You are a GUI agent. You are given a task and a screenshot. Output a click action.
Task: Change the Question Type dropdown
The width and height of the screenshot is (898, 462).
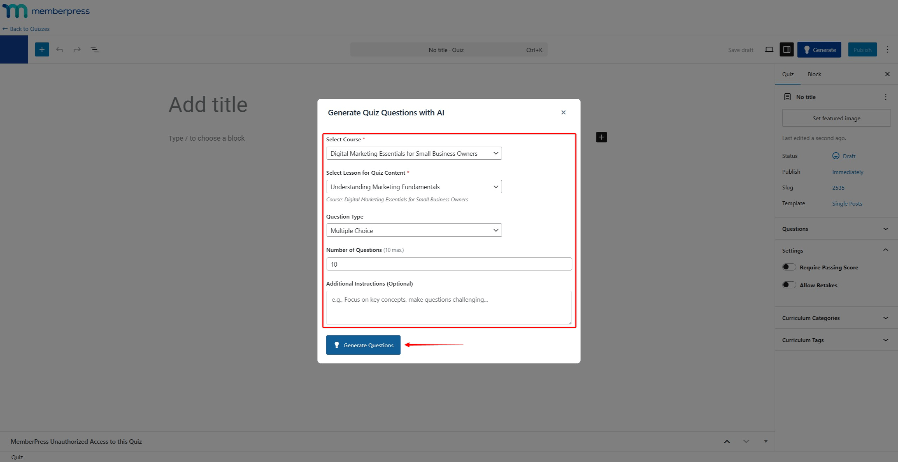[x=414, y=230]
